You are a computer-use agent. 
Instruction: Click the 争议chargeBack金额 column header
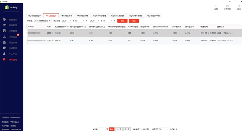117,27
